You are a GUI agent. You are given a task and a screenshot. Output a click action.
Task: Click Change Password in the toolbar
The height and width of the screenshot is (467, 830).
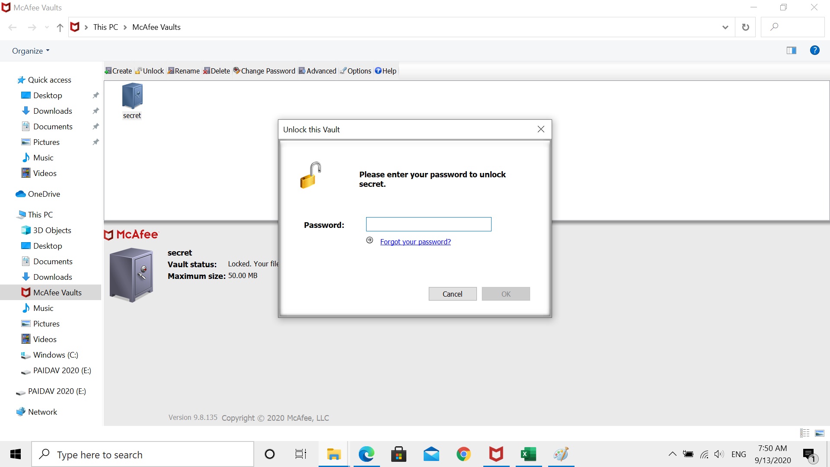click(264, 71)
